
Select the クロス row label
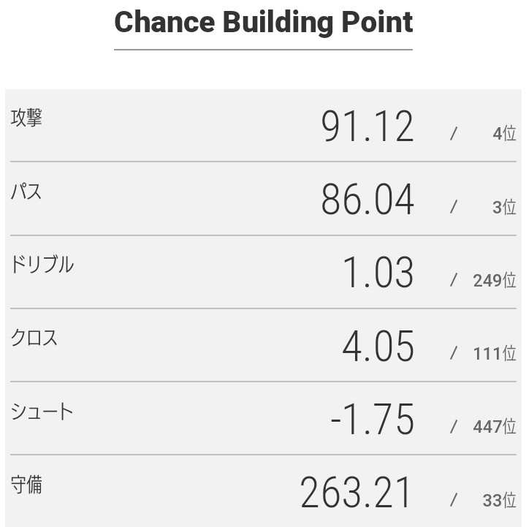click(x=34, y=338)
